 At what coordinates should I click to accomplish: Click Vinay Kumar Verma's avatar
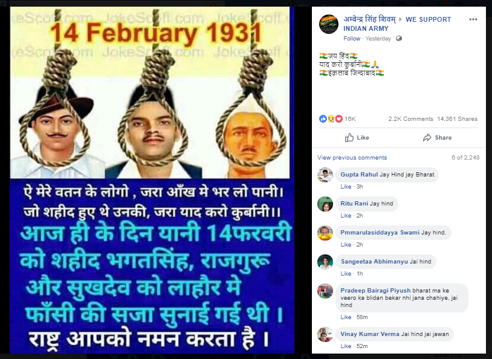tap(325, 335)
